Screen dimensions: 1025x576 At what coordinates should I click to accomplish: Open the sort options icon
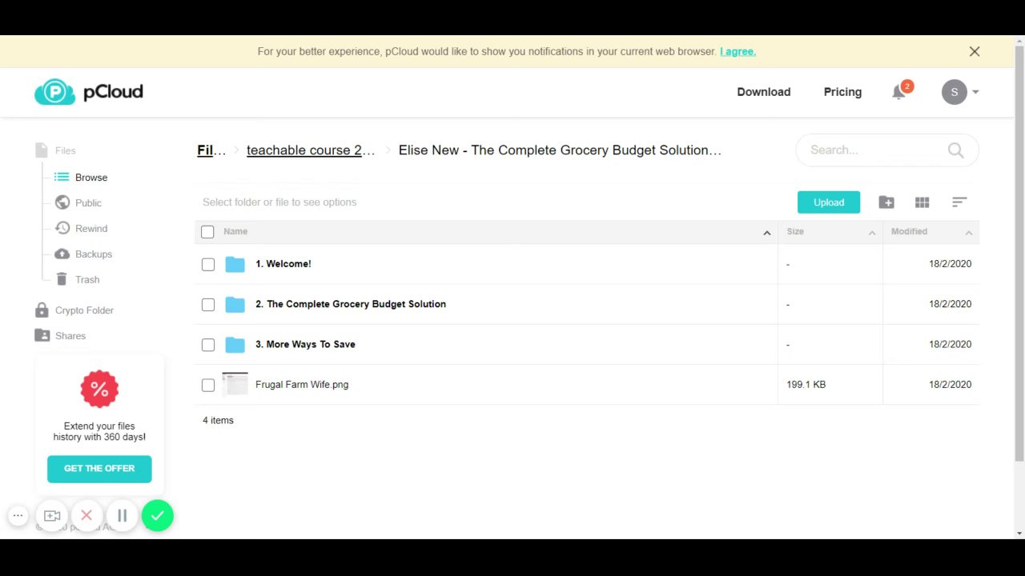[x=959, y=202]
